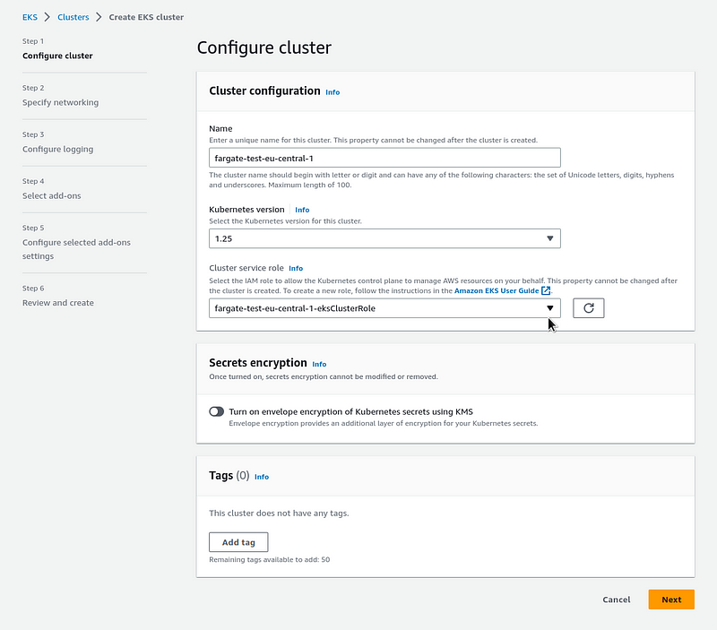Image resolution: width=717 pixels, height=630 pixels.
Task: Enable envelope encryption of Kubernetes secrets toggle
Action: click(x=217, y=411)
